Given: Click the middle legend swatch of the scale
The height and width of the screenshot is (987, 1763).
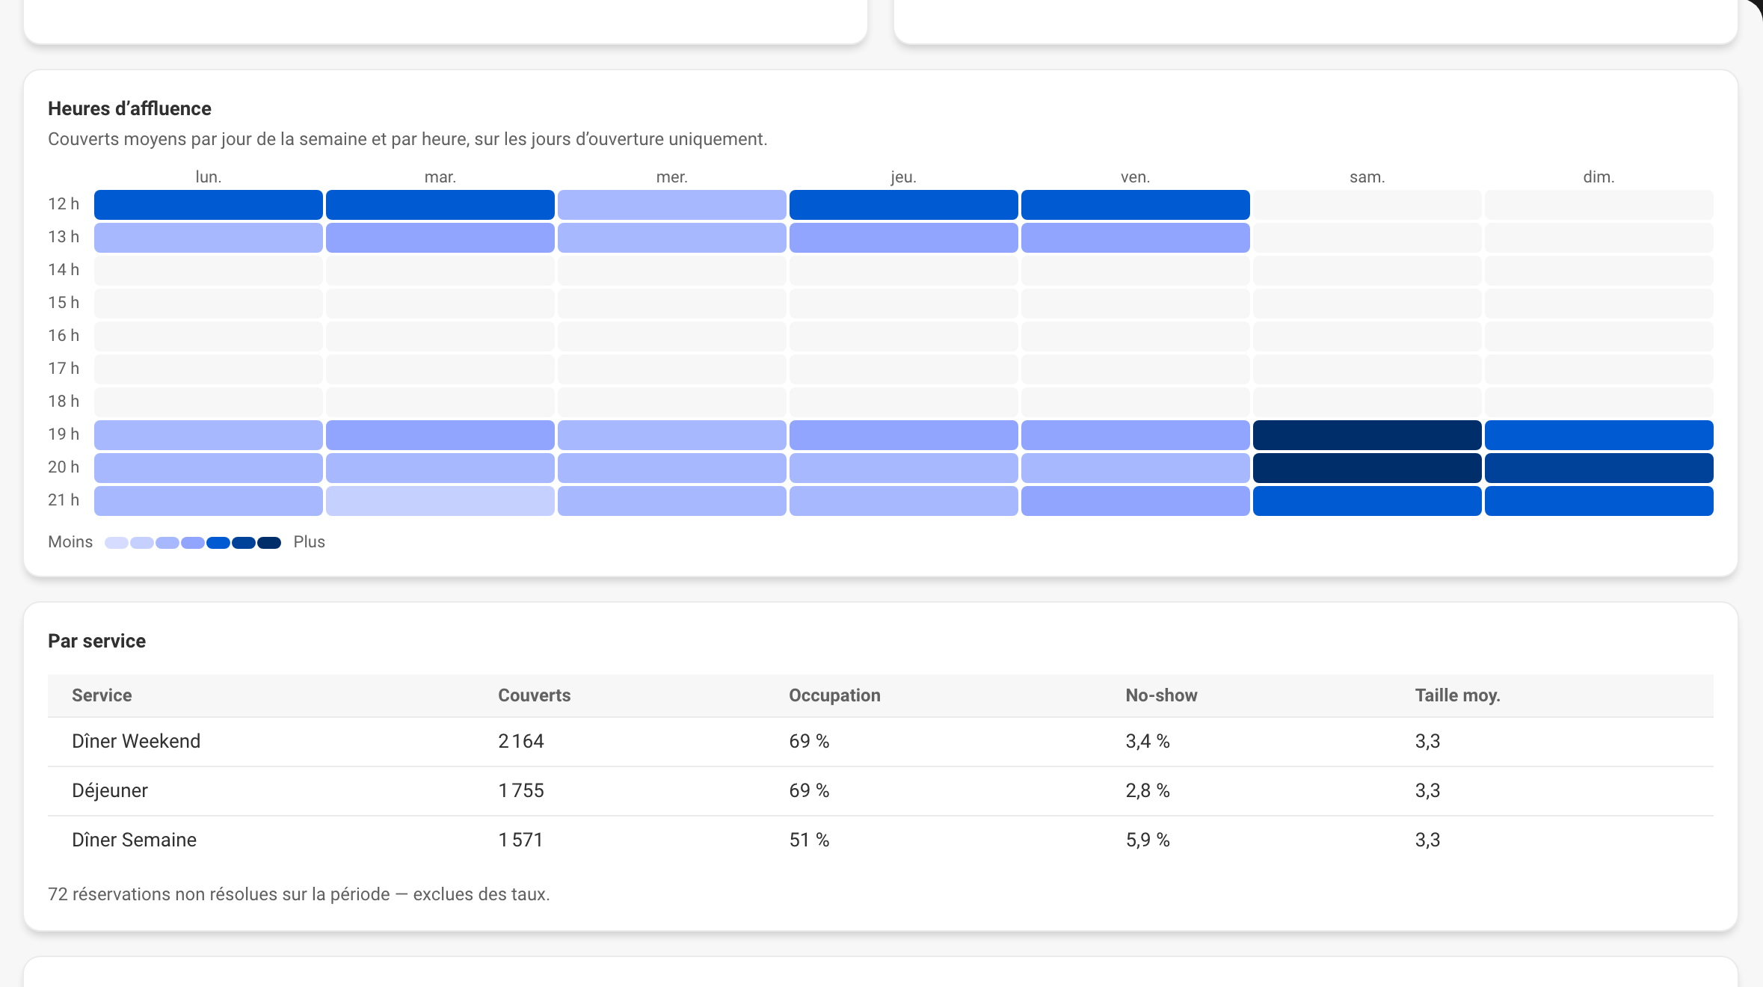Looking at the screenshot, I should click(193, 543).
